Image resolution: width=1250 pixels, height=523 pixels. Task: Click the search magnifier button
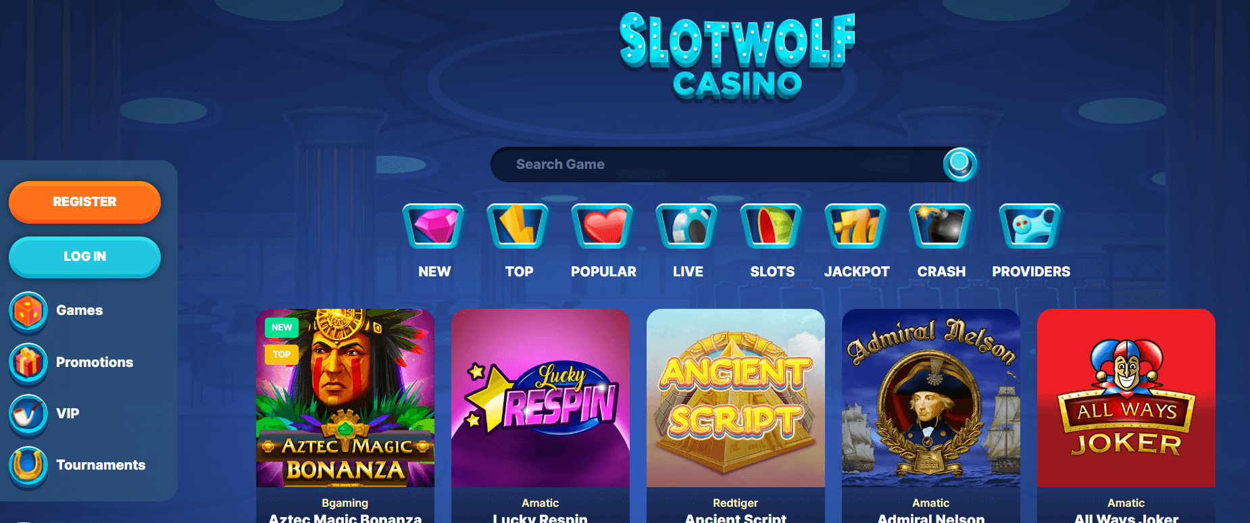pos(959,164)
